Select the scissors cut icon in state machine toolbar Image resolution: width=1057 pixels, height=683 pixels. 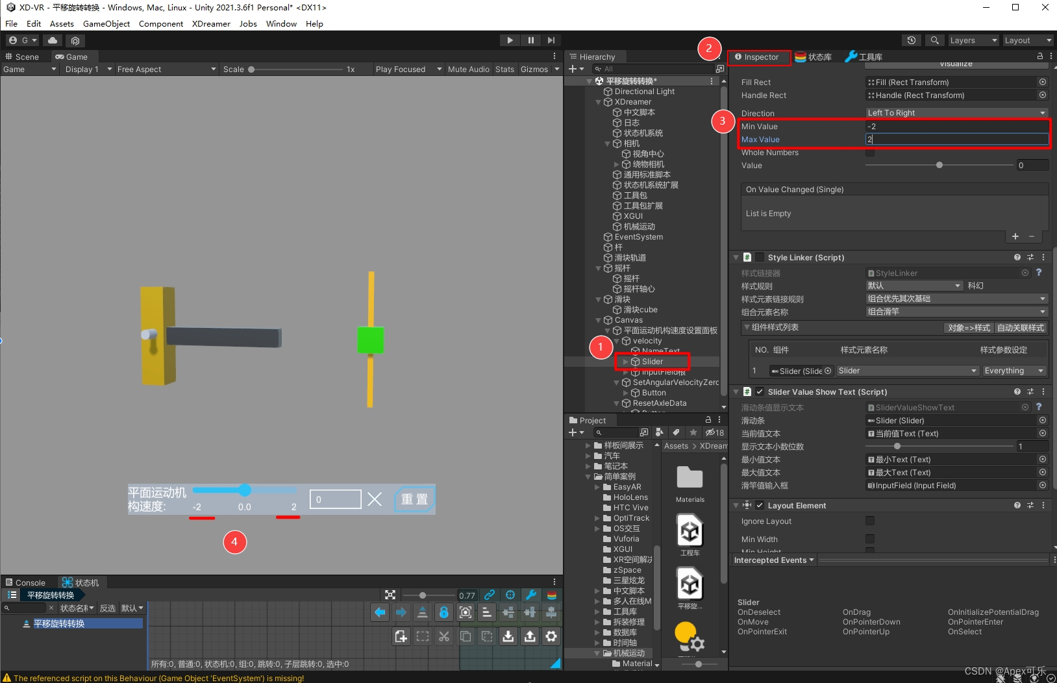(444, 637)
